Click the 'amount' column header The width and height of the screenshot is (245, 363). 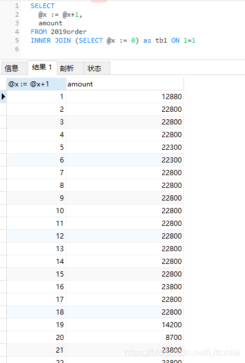(x=125, y=84)
